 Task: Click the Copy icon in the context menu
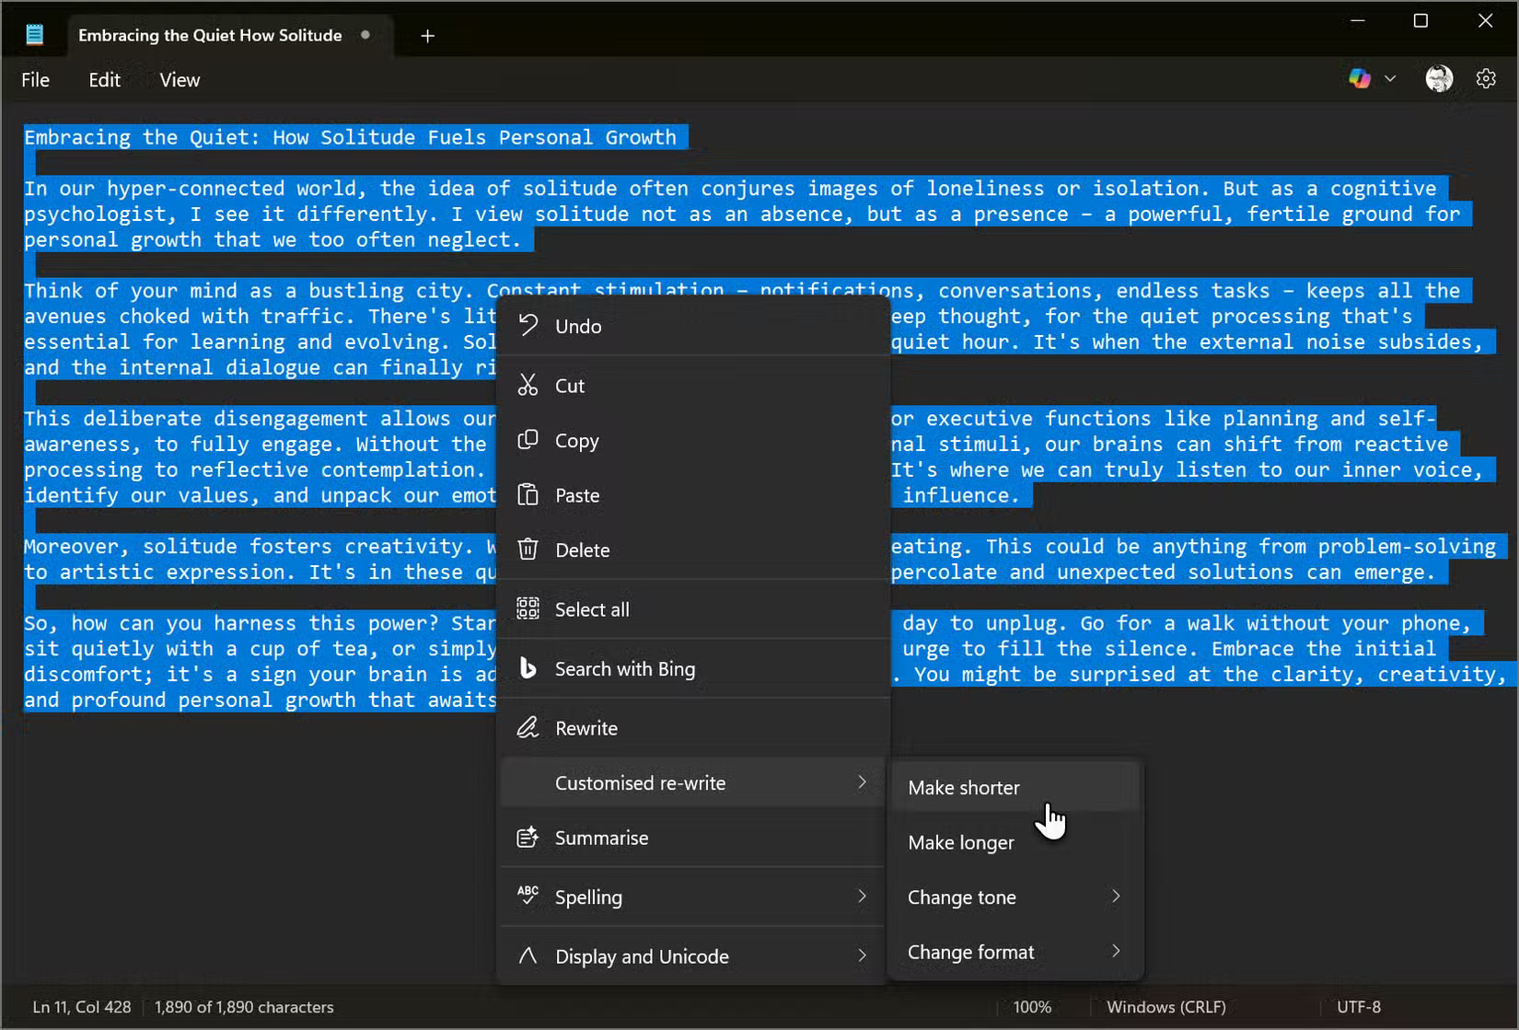(528, 440)
